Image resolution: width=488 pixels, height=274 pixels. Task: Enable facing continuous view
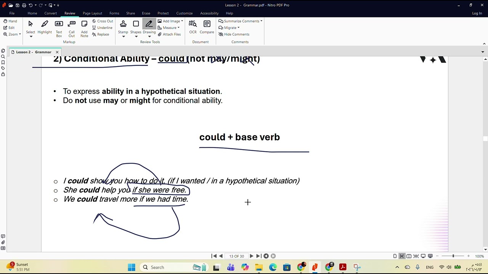point(416,256)
